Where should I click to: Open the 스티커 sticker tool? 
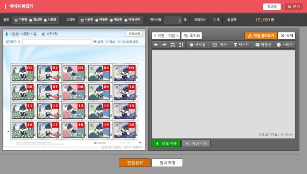click(x=284, y=45)
